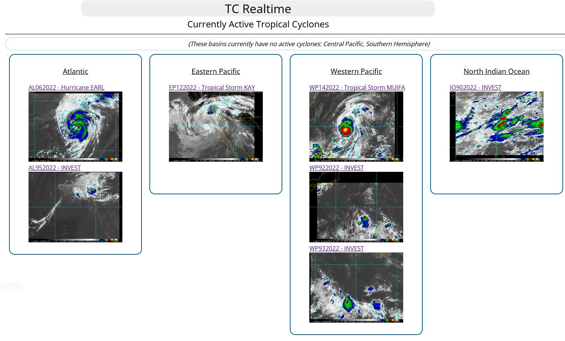Open the EP122022 Tropical Storm KAY link

212,87
